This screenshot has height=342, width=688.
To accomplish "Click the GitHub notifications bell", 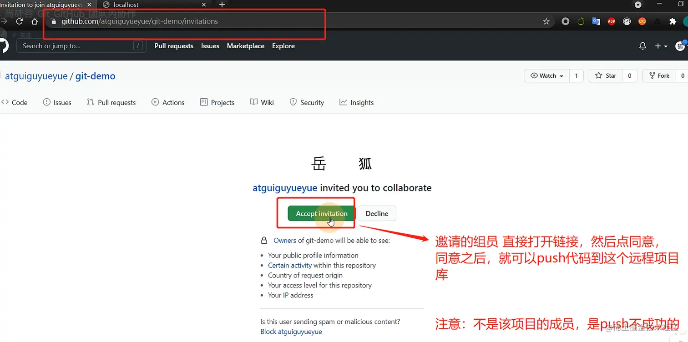I will [642, 46].
